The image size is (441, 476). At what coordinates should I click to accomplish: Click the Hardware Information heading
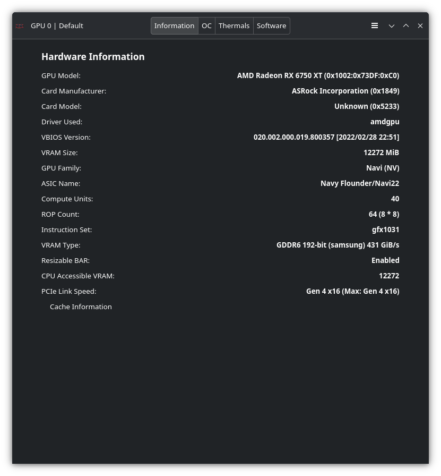[x=93, y=56]
